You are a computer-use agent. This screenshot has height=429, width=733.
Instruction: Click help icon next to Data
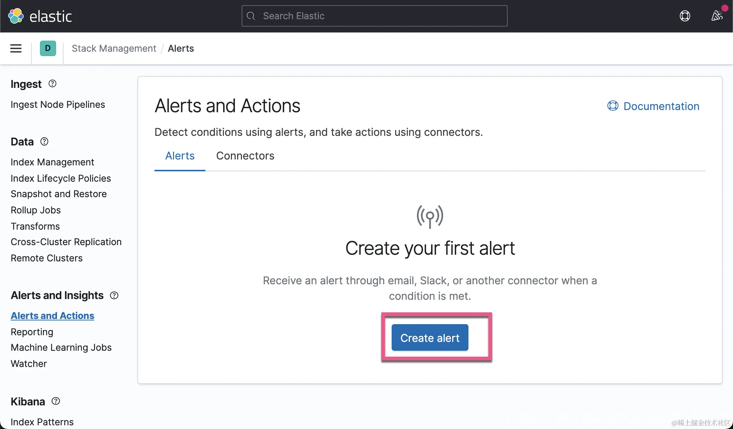(x=44, y=141)
